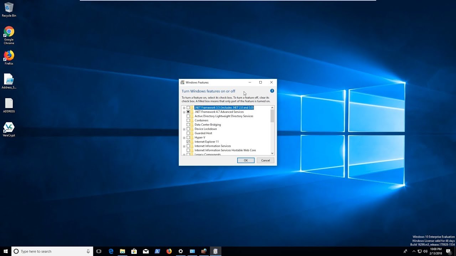Click the Windows Features taskbar button
The width and height of the screenshot is (456, 256).
[x=215, y=251]
